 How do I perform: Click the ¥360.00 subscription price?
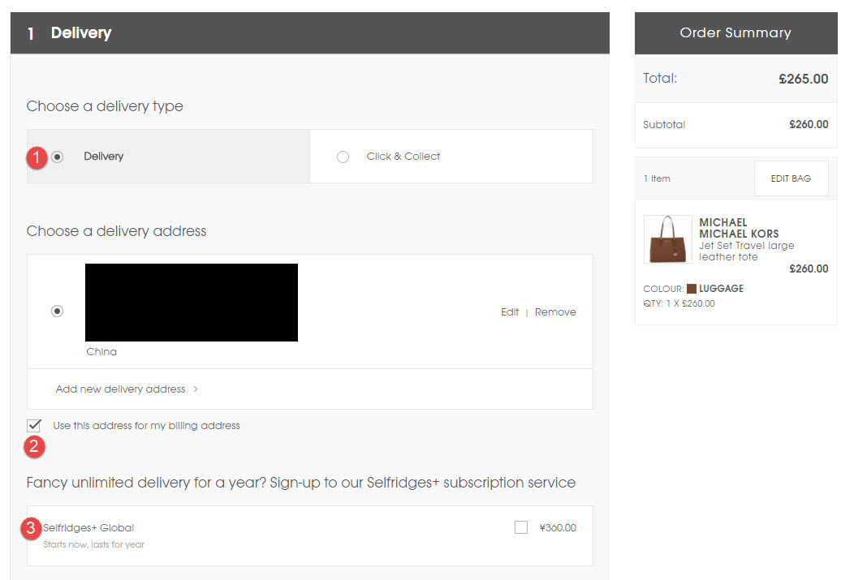[x=558, y=528]
